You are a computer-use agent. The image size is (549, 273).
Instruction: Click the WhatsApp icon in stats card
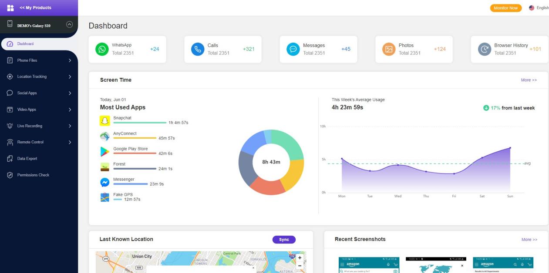point(102,49)
